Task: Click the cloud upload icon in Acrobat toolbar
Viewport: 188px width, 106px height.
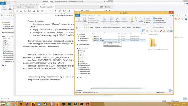Action: [x=25, y=11]
